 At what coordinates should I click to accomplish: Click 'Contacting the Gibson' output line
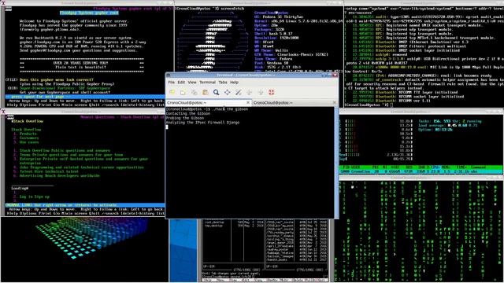[188, 113]
